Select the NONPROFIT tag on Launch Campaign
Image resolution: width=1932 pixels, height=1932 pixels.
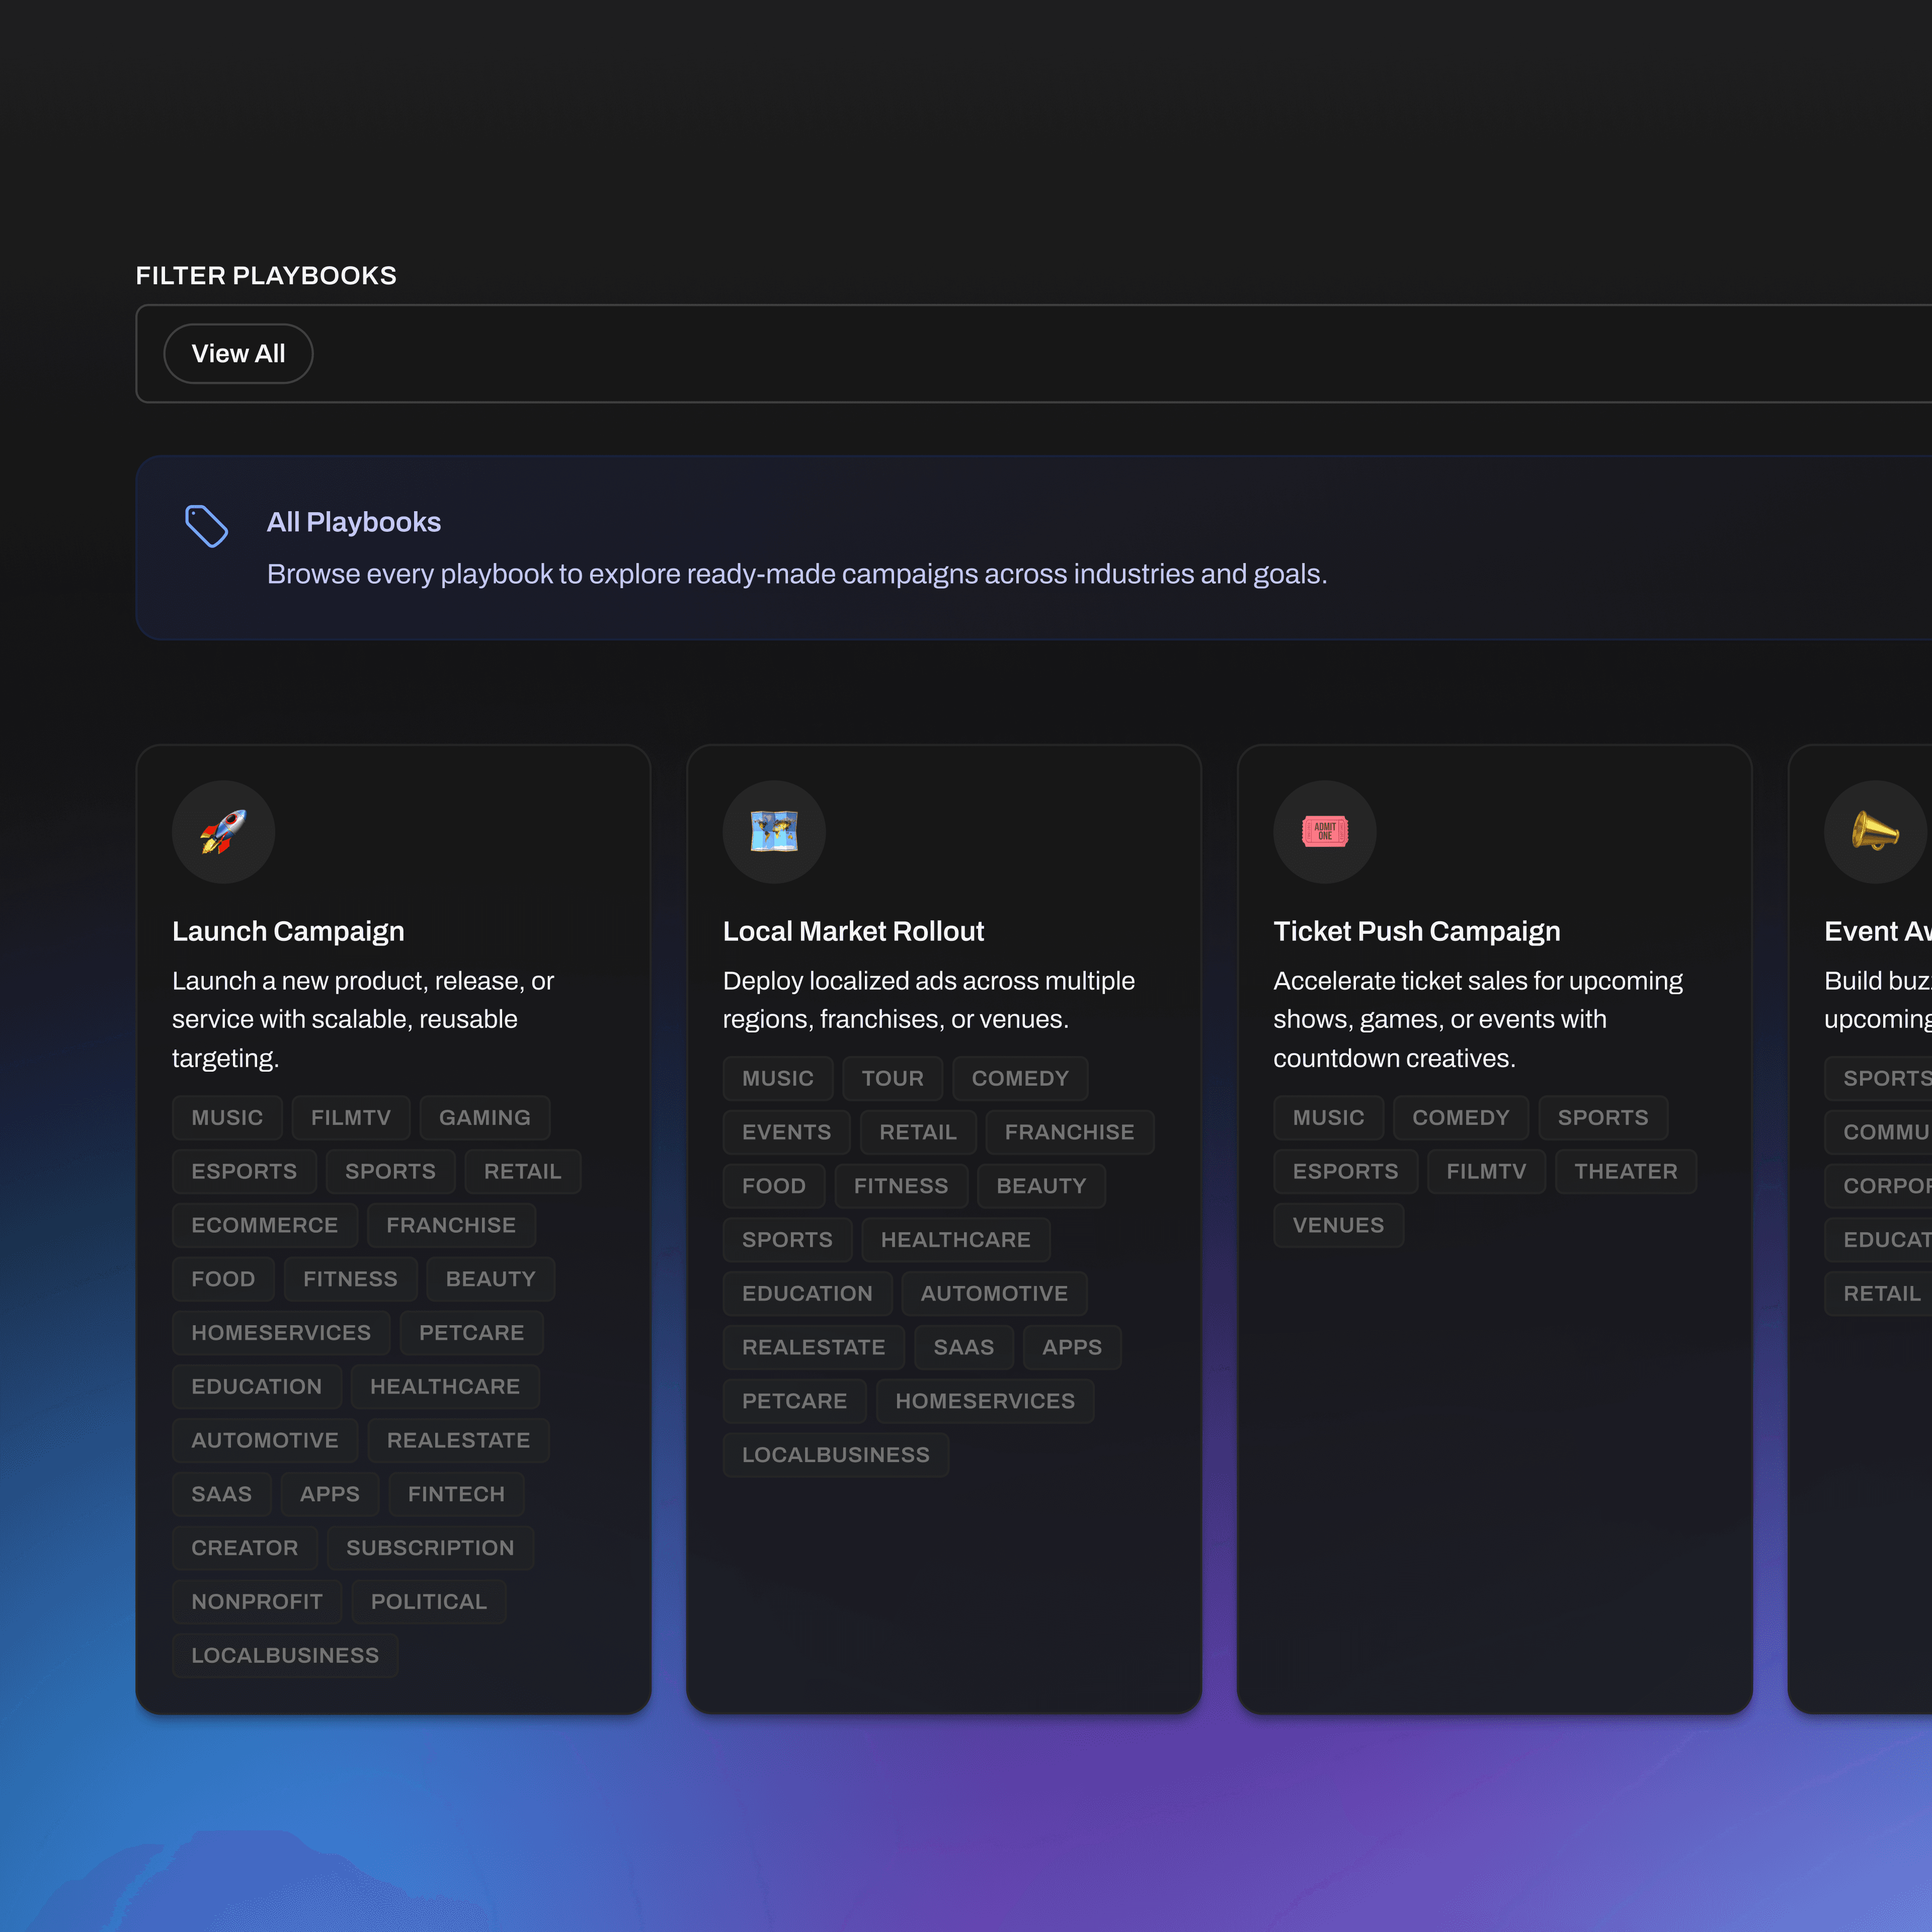pyautogui.click(x=256, y=1601)
